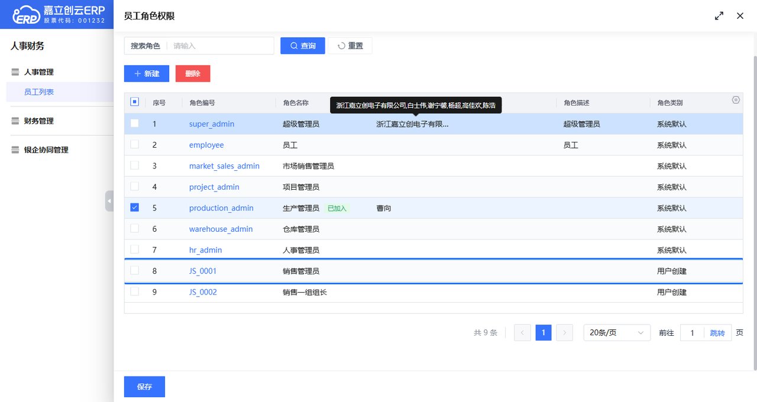757x402 pixels.
Task: Click the 财务管理 menu icon
Action: [x=15, y=121]
